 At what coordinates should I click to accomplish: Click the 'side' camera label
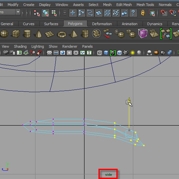tap(109, 175)
